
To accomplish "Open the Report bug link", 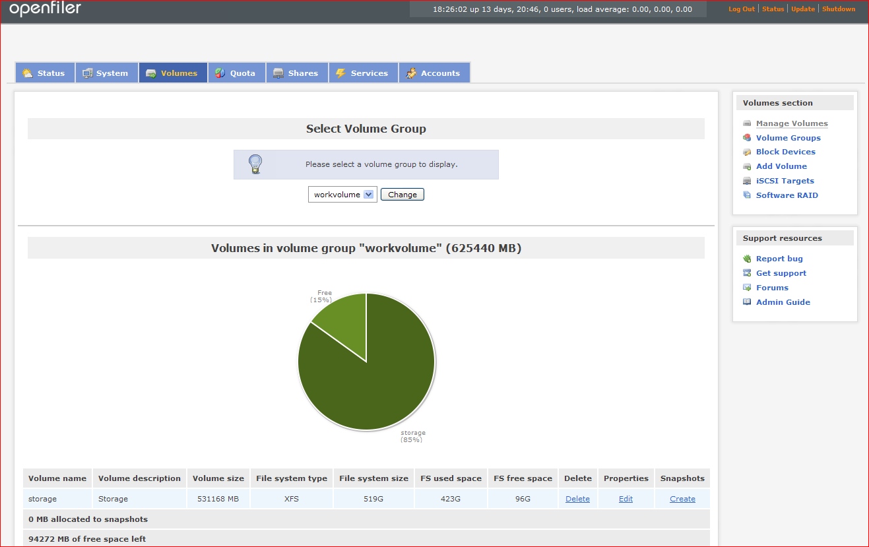I will pos(779,259).
